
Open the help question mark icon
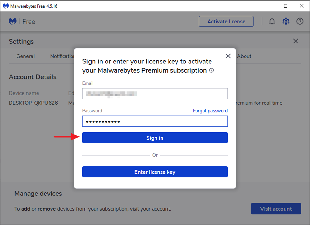pos(300,22)
